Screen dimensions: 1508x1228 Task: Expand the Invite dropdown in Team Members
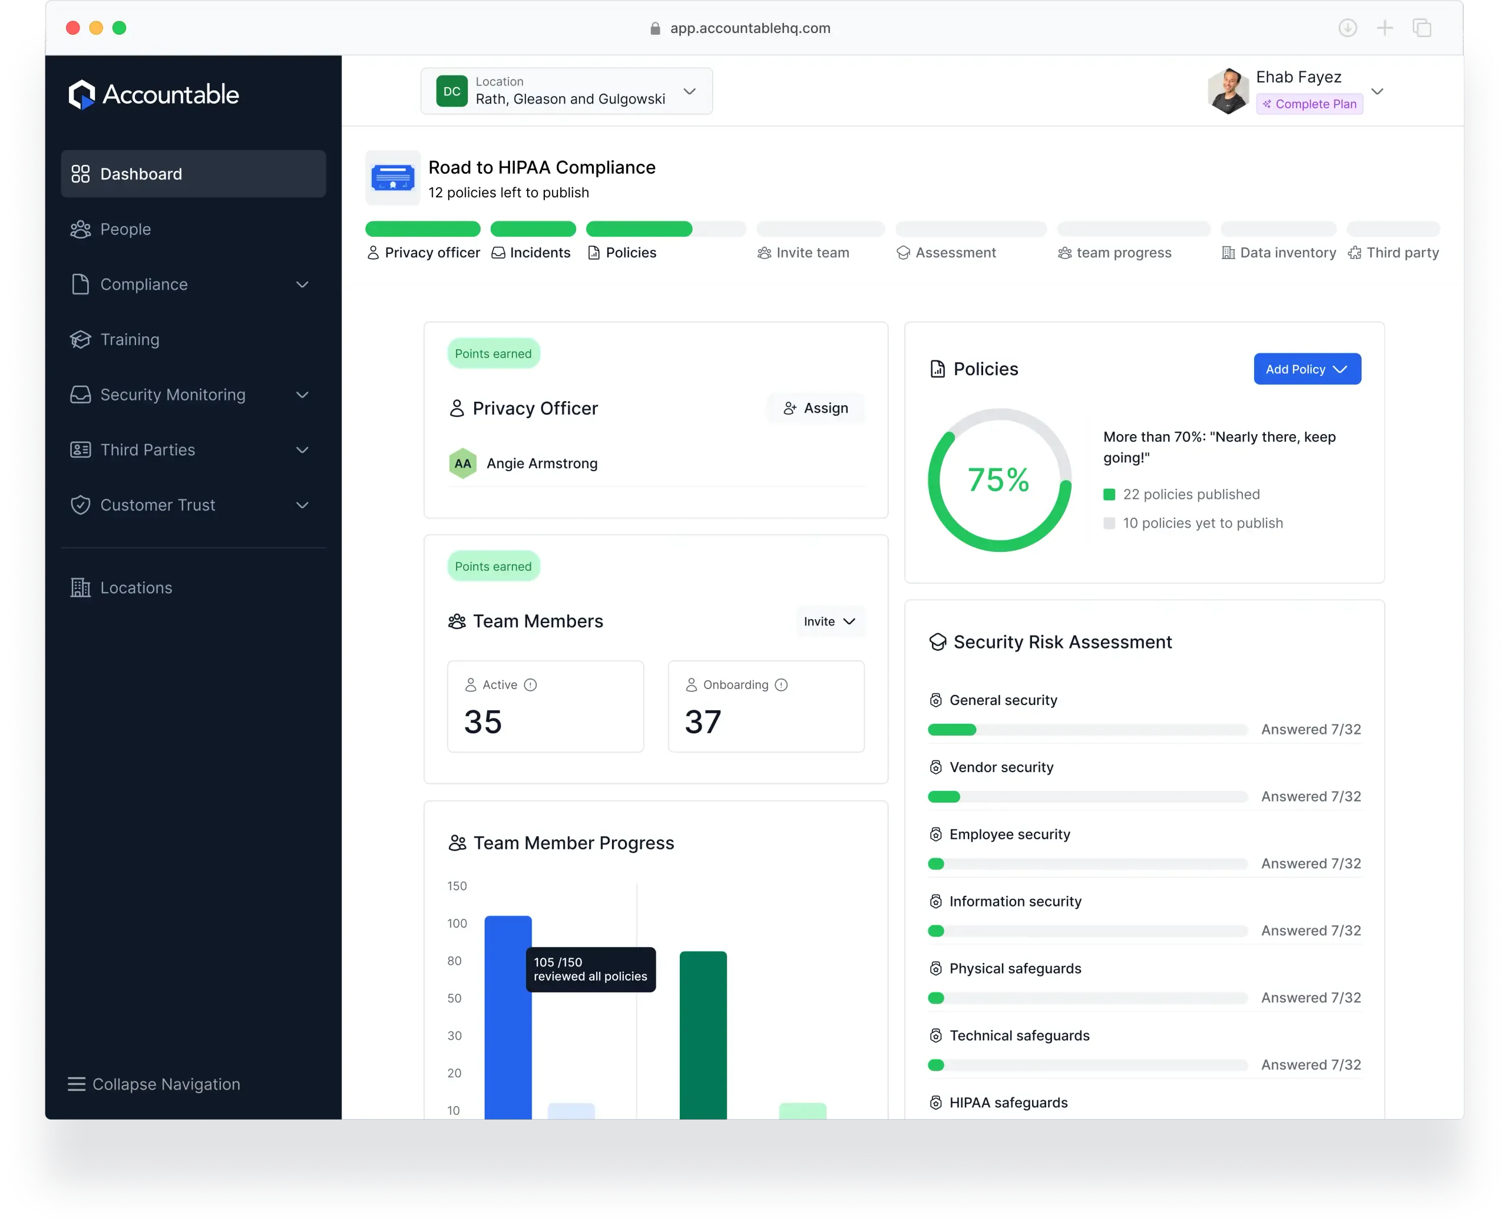829,621
